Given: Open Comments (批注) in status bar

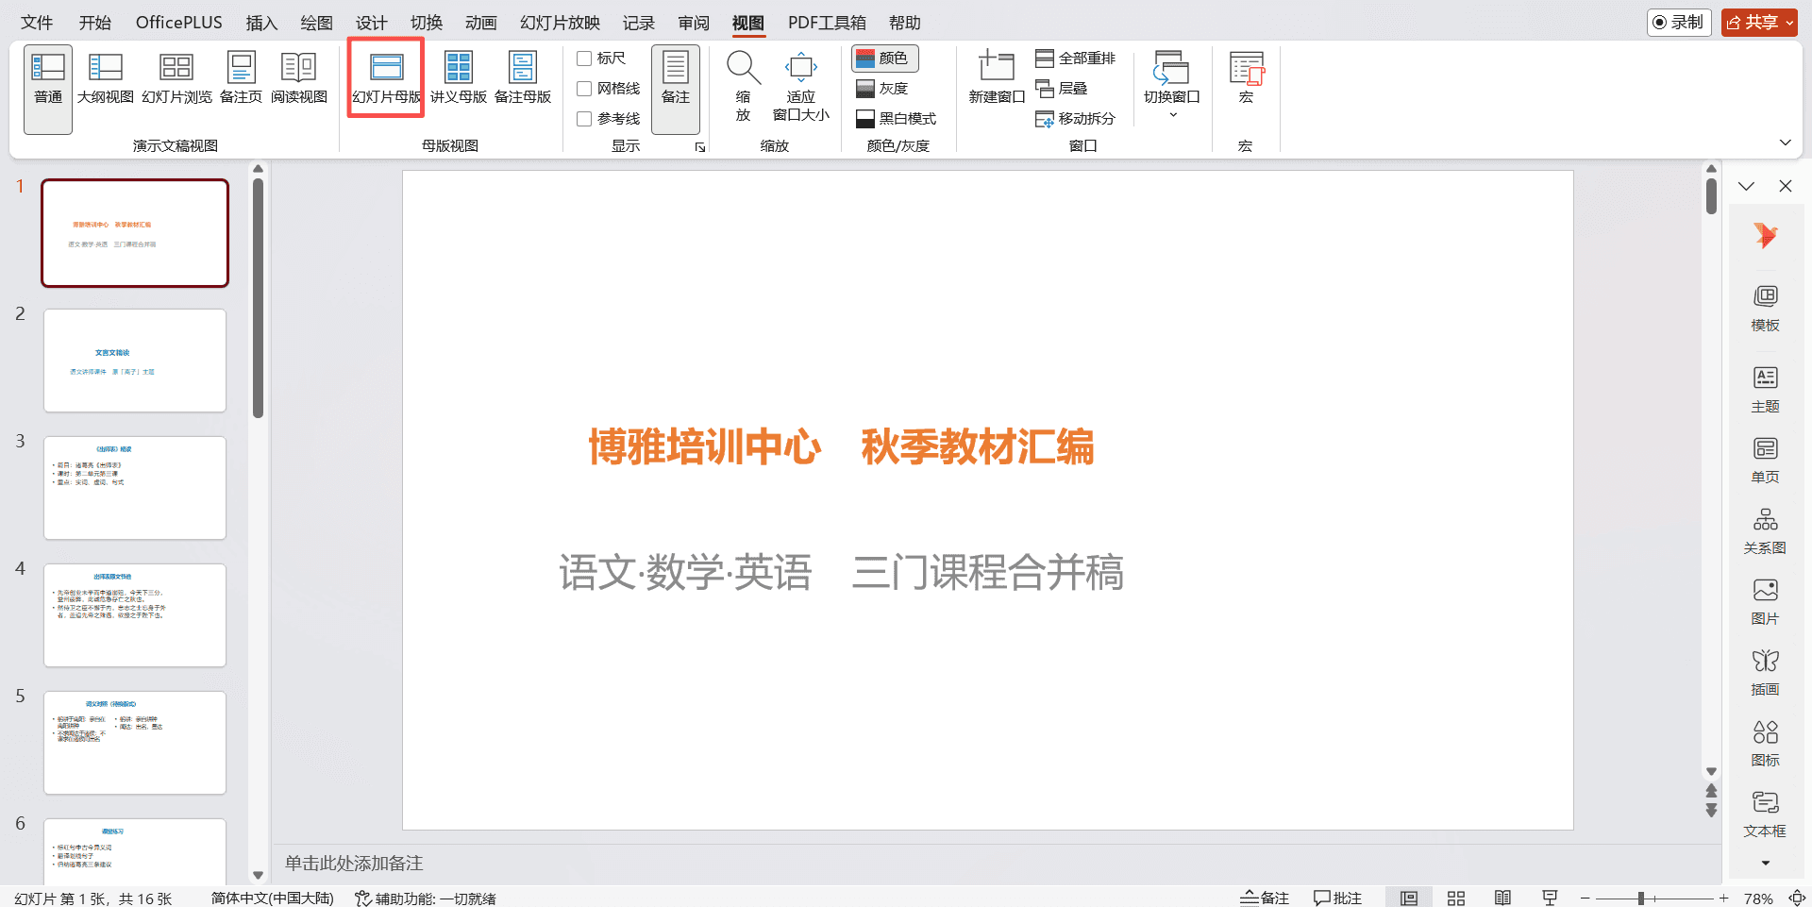Looking at the screenshot, I should (x=1337, y=898).
